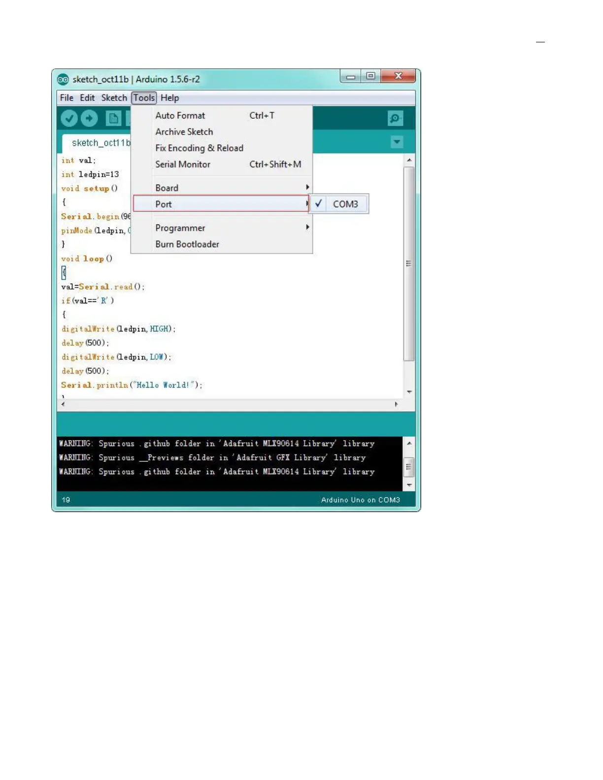Click the 'void setup()' code line
This screenshot has width=603, height=780.
click(89, 188)
